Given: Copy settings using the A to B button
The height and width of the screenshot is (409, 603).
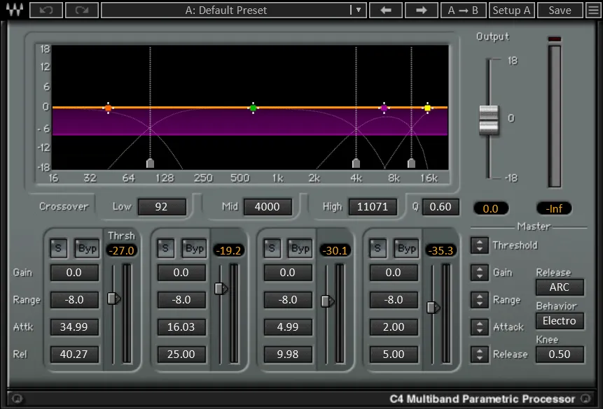Looking at the screenshot, I should click(464, 10).
